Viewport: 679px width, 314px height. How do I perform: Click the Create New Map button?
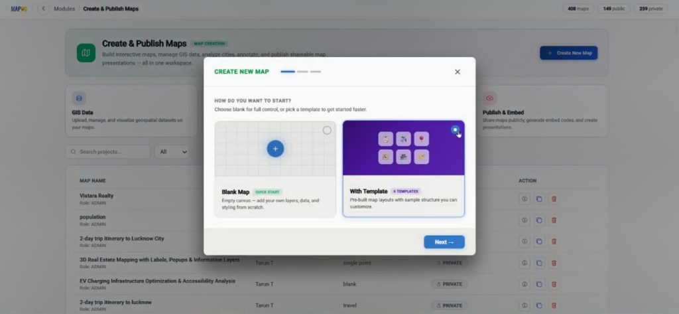[x=568, y=53]
